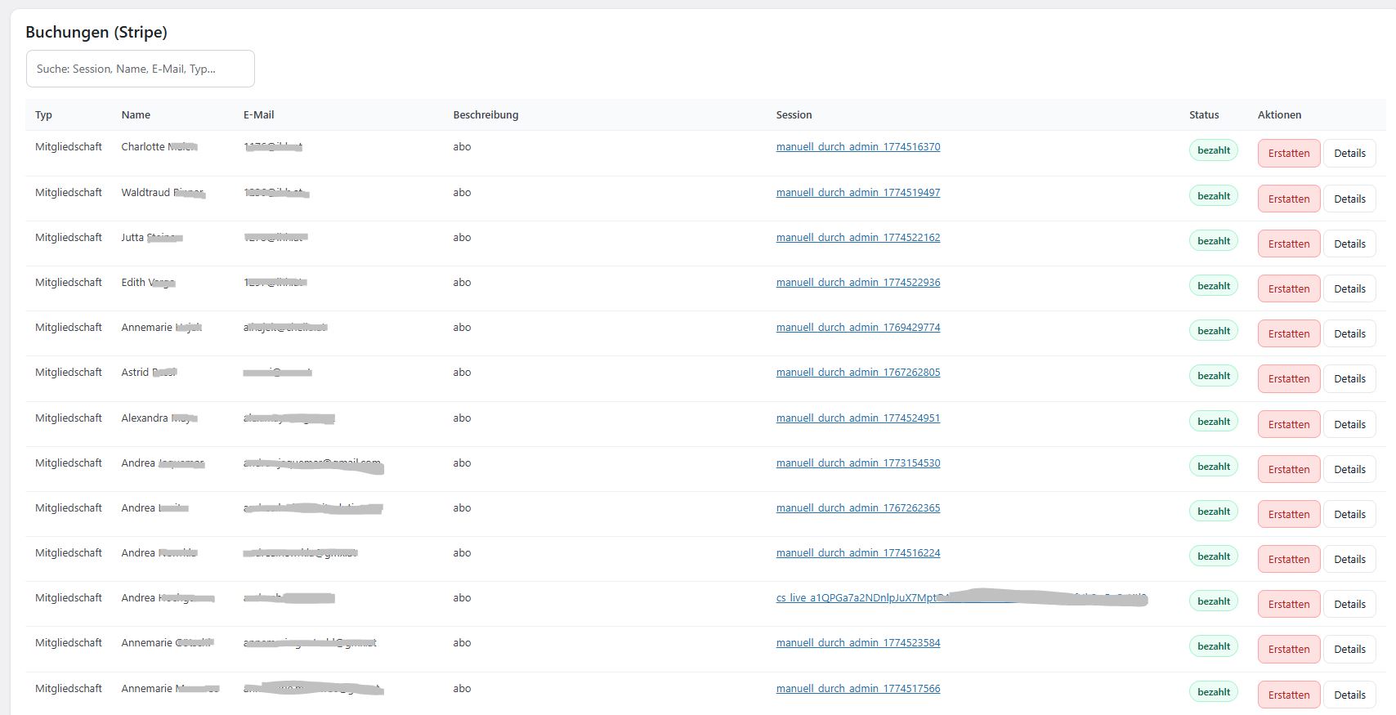This screenshot has height=715, width=1396.
Task: Click Erstatten for Charlotte's membership
Action: tap(1288, 154)
